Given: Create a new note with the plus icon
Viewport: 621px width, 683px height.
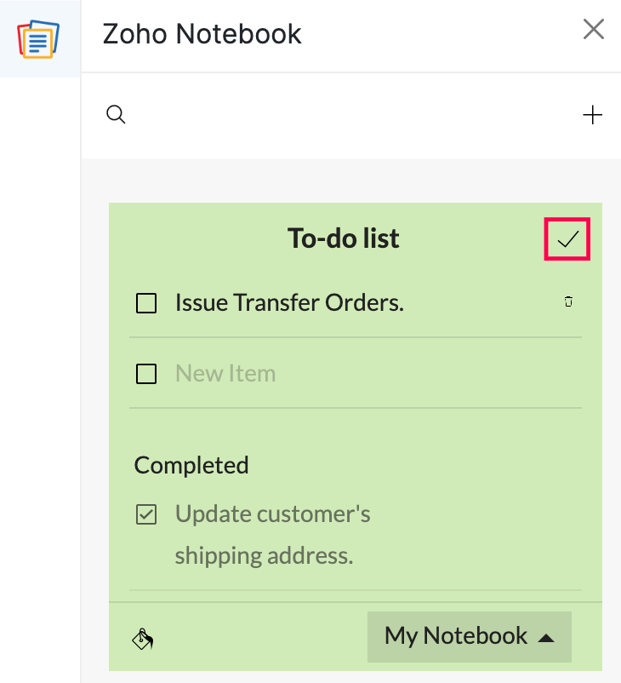Looking at the screenshot, I should pyautogui.click(x=593, y=114).
